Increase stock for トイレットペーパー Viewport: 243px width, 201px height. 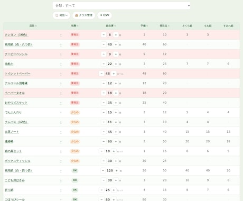114,74
